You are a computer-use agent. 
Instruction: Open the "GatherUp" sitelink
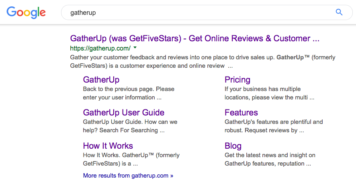pyautogui.click(x=101, y=79)
